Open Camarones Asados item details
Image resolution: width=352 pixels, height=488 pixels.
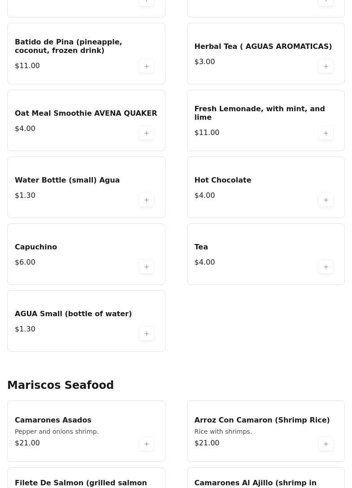coord(53,420)
